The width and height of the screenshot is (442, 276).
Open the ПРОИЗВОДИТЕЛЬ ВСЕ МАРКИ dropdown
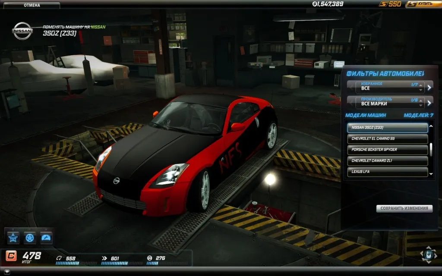pyautogui.click(x=390, y=103)
